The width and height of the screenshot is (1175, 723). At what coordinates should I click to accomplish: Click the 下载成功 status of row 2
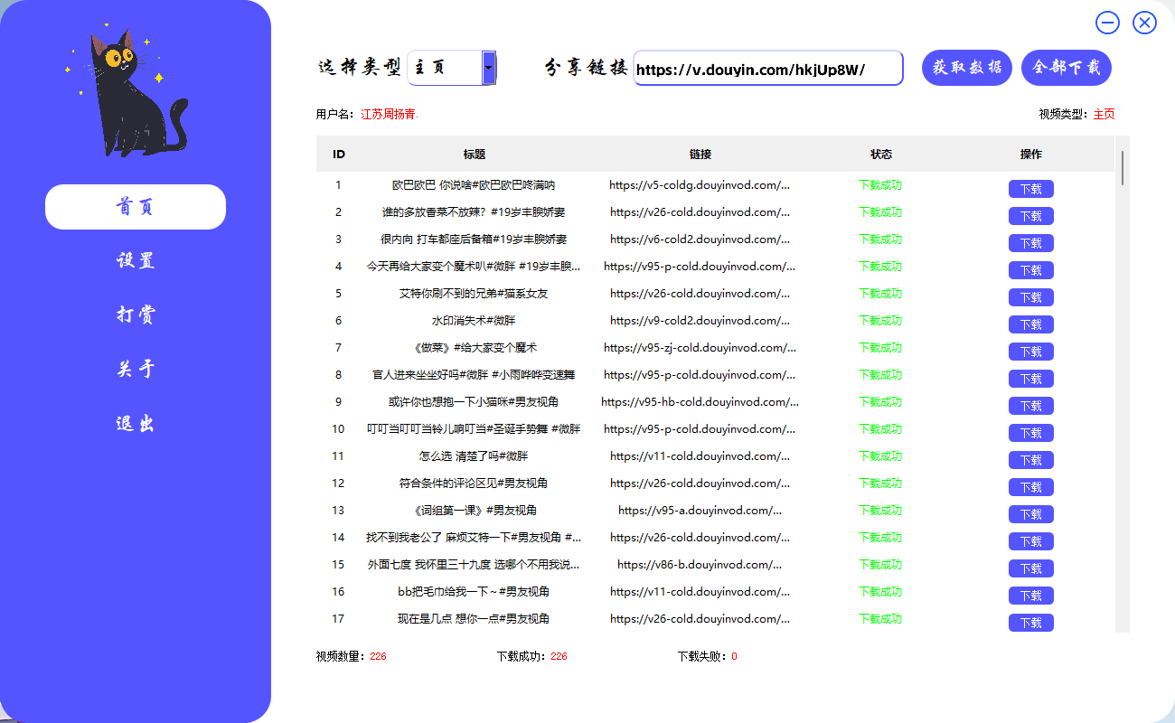[881, 211]
